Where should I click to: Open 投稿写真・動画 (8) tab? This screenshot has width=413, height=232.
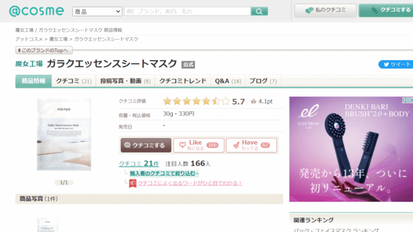(126, 81)
